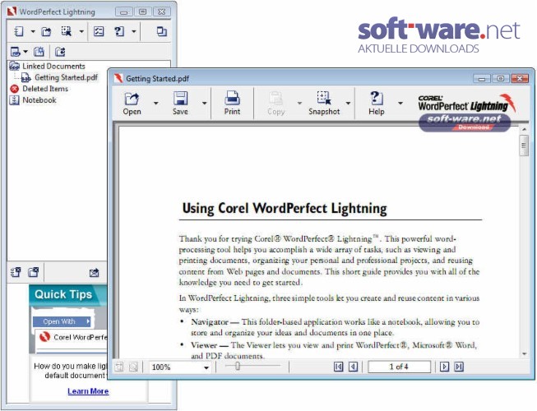This screenshot has height=411, width=537.
Task: Open the view mode dropdown arrow in Navigator
Action: pyautogui.click(x=25, y=52)
